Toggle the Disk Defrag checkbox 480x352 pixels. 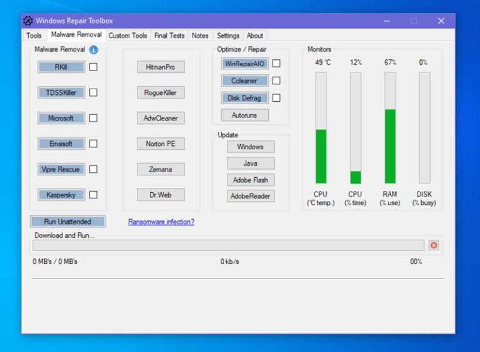click(276, 98)
